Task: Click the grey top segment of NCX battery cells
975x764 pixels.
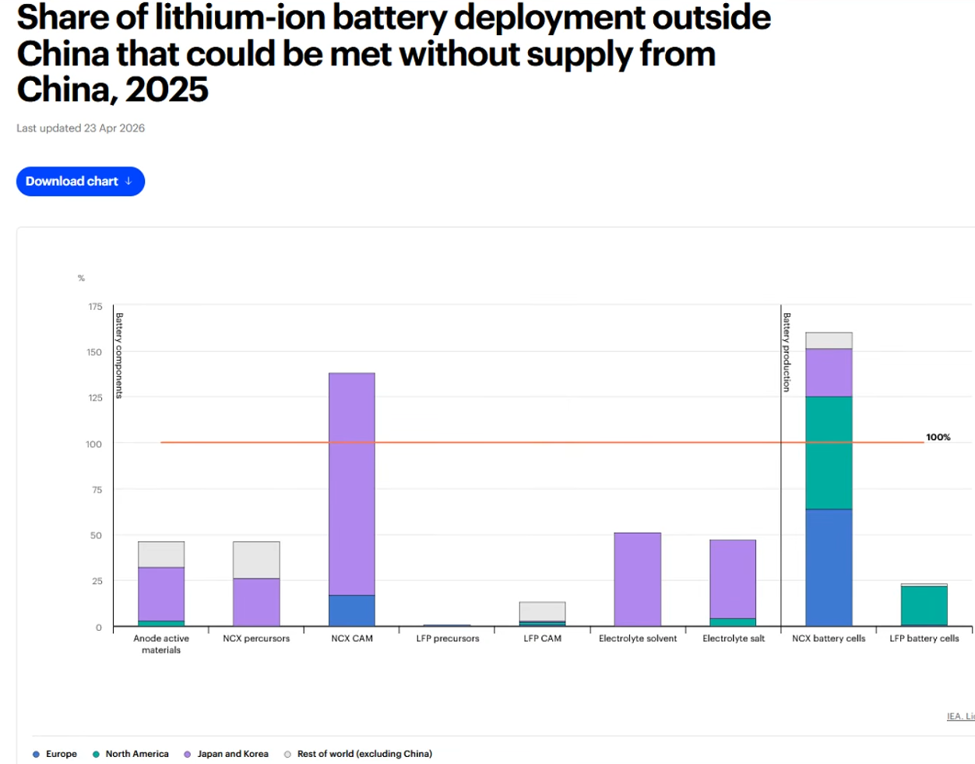Action: (829, 340)
